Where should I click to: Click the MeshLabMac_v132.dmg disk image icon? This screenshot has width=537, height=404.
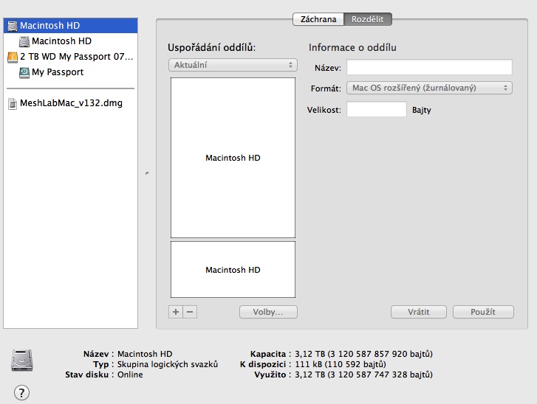(x=13, y=103)
